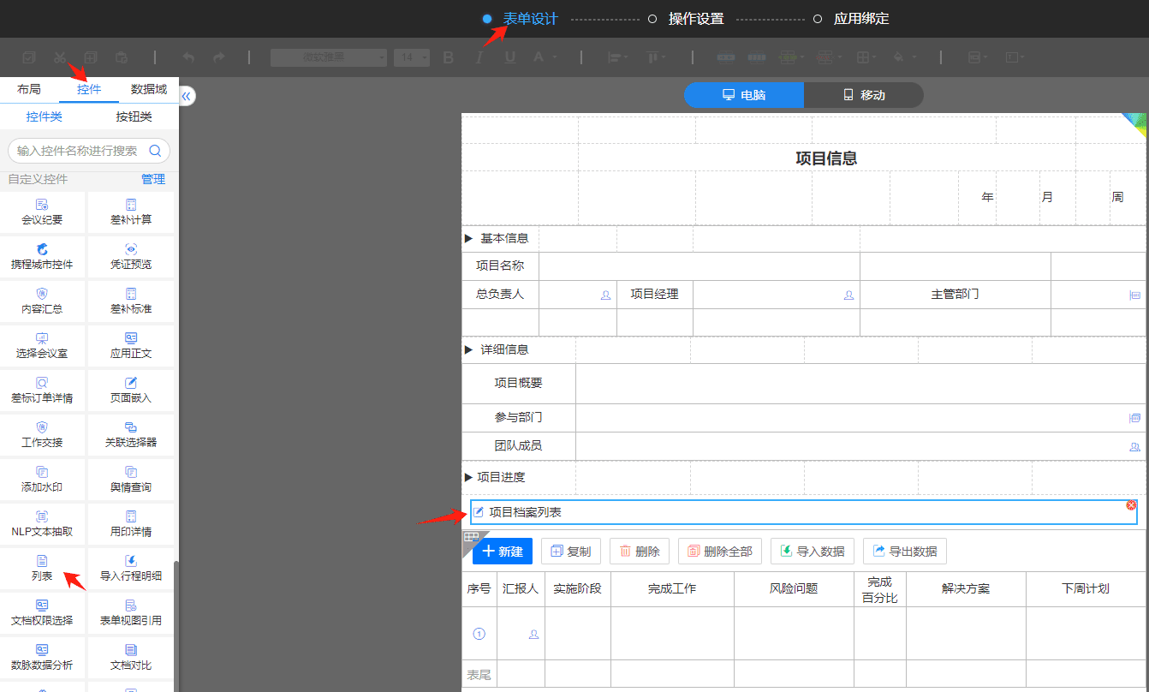Choose the 用印详情 control

tap(131, 523)
